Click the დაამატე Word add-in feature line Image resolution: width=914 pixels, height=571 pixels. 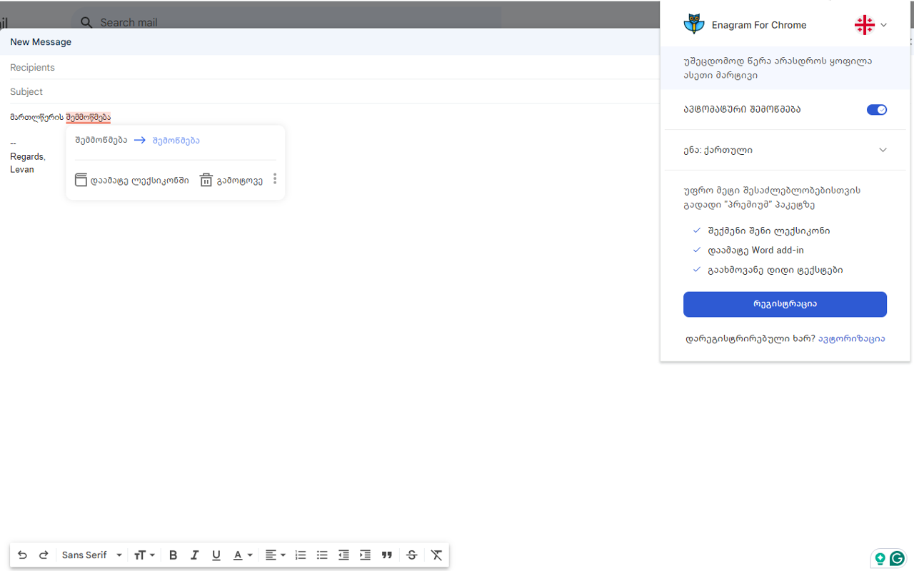[756, 251]
